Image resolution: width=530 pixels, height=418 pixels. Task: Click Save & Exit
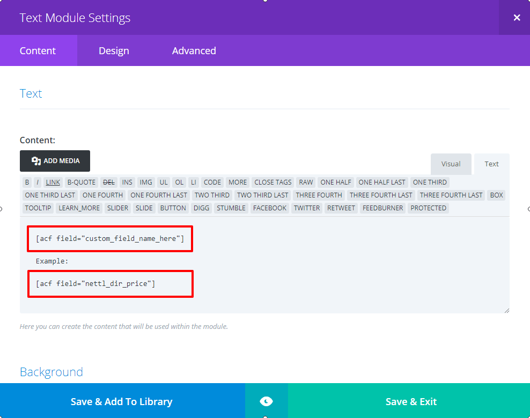[x=411, y=401]
